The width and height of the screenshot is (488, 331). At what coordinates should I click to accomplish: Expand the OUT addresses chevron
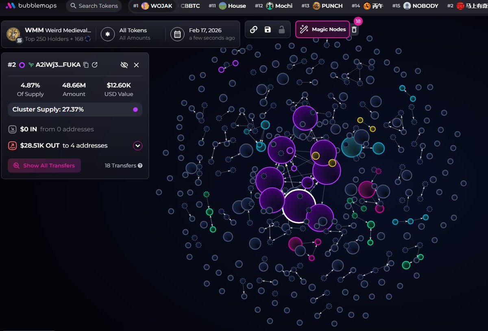pos(137,145)
